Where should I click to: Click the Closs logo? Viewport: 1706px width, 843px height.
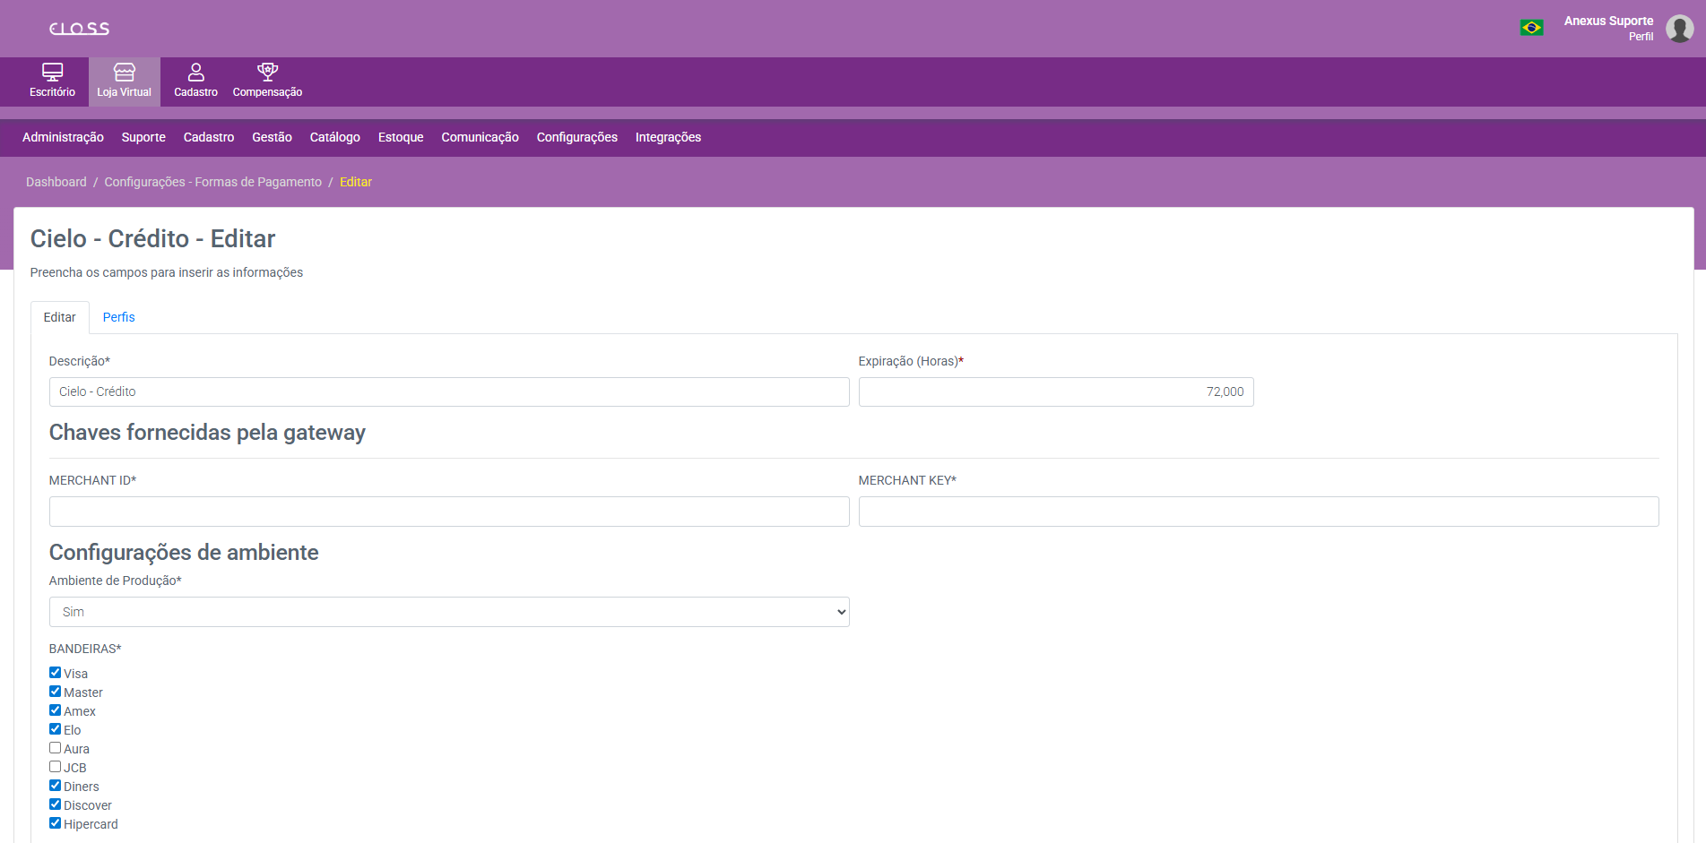click(x=79, y=29)
